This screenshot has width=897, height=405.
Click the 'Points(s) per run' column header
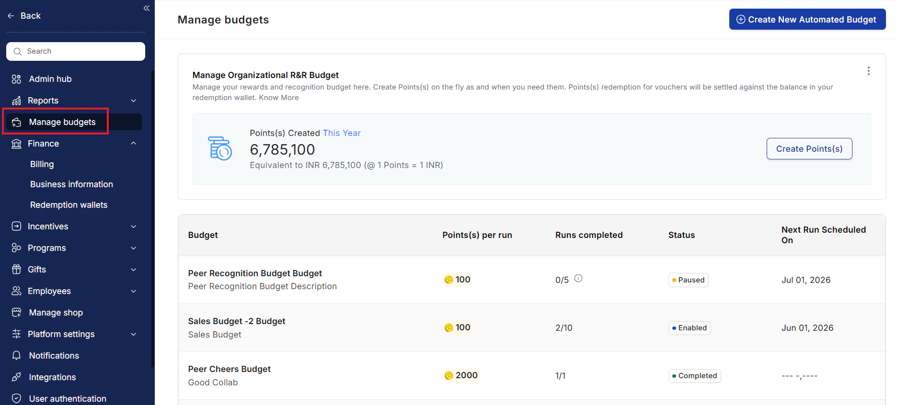pyautogui.click(x=477, y=235)
